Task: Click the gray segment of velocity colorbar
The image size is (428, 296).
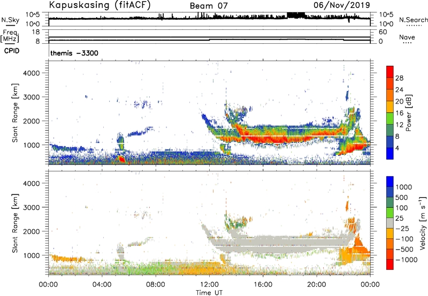Action: tap(390, 223)
